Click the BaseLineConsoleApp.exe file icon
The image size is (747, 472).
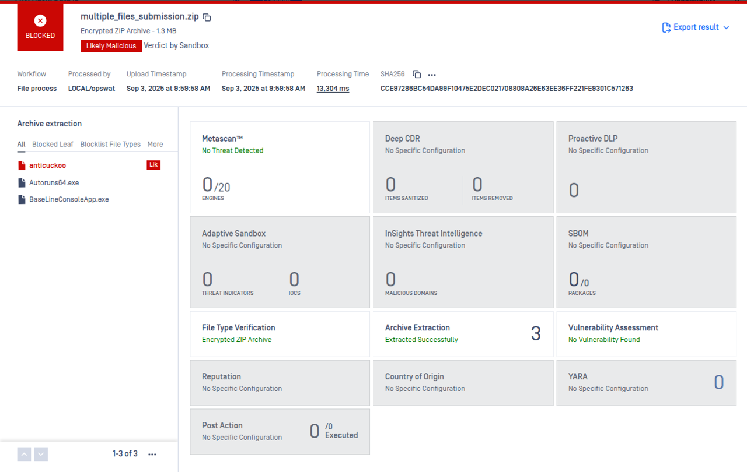(22, 199)
